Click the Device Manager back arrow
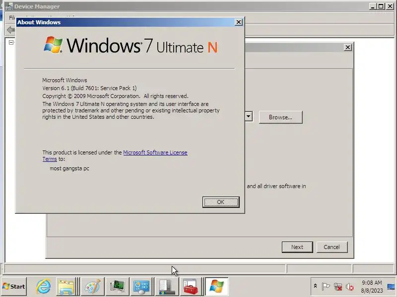 tap(10, 30)
